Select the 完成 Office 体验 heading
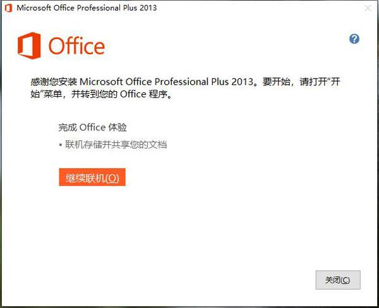Viewport: 379px width, 308px height. [x=92, y=127]
